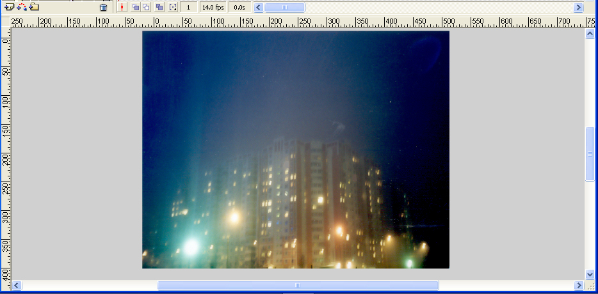Image resolution: width=598 pixels, height=294 pixels.
Task: Click the 0.0s elapsed time display
Action: point(239,8)
